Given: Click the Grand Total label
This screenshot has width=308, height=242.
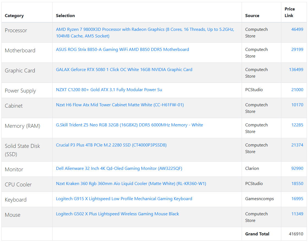Looking at the screenshot, I should (257, 234).
